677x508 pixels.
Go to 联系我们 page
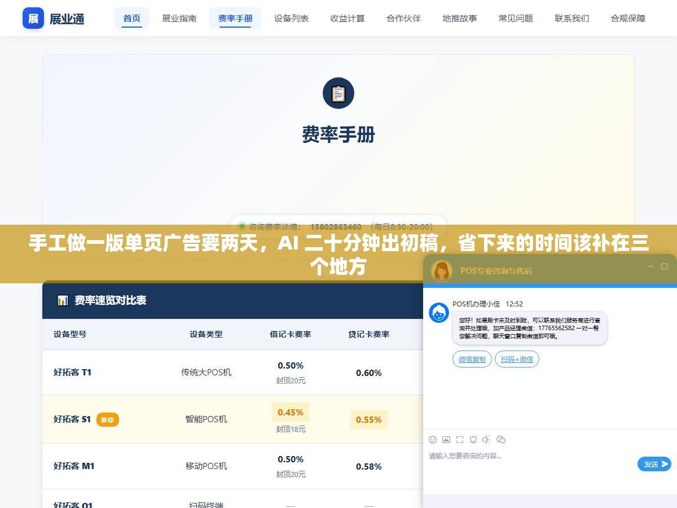(x=572, y=18)
